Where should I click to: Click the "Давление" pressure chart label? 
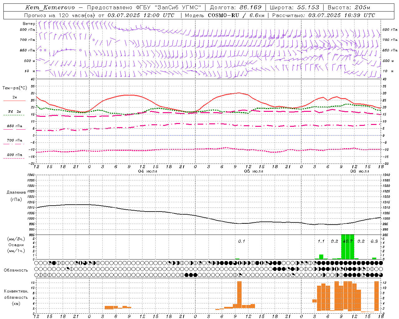click(x=16, y=193)
